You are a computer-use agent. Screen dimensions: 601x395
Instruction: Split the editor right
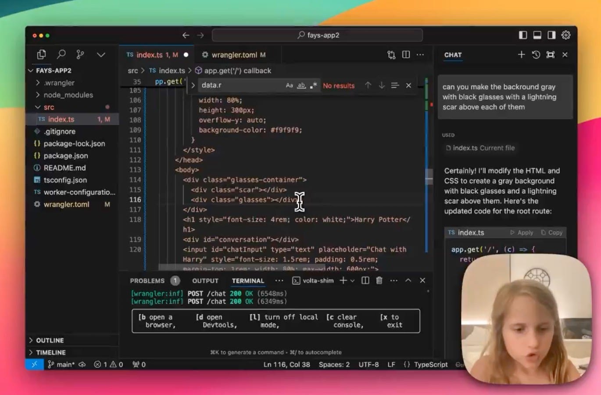click(x=406, y=55)
